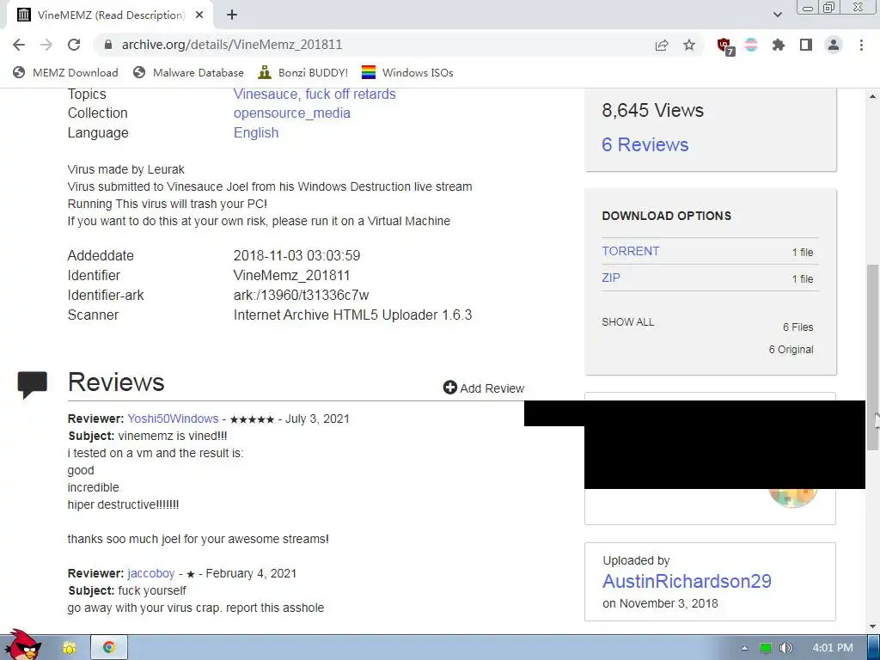Image resolution: width=880 pixels, height=660 pixels.
Task: Open the opensource_media collection link
Action: tap(292, 113)
